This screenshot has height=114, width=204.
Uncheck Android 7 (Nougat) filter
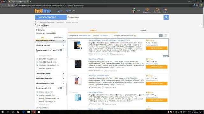tap(37, 95)
